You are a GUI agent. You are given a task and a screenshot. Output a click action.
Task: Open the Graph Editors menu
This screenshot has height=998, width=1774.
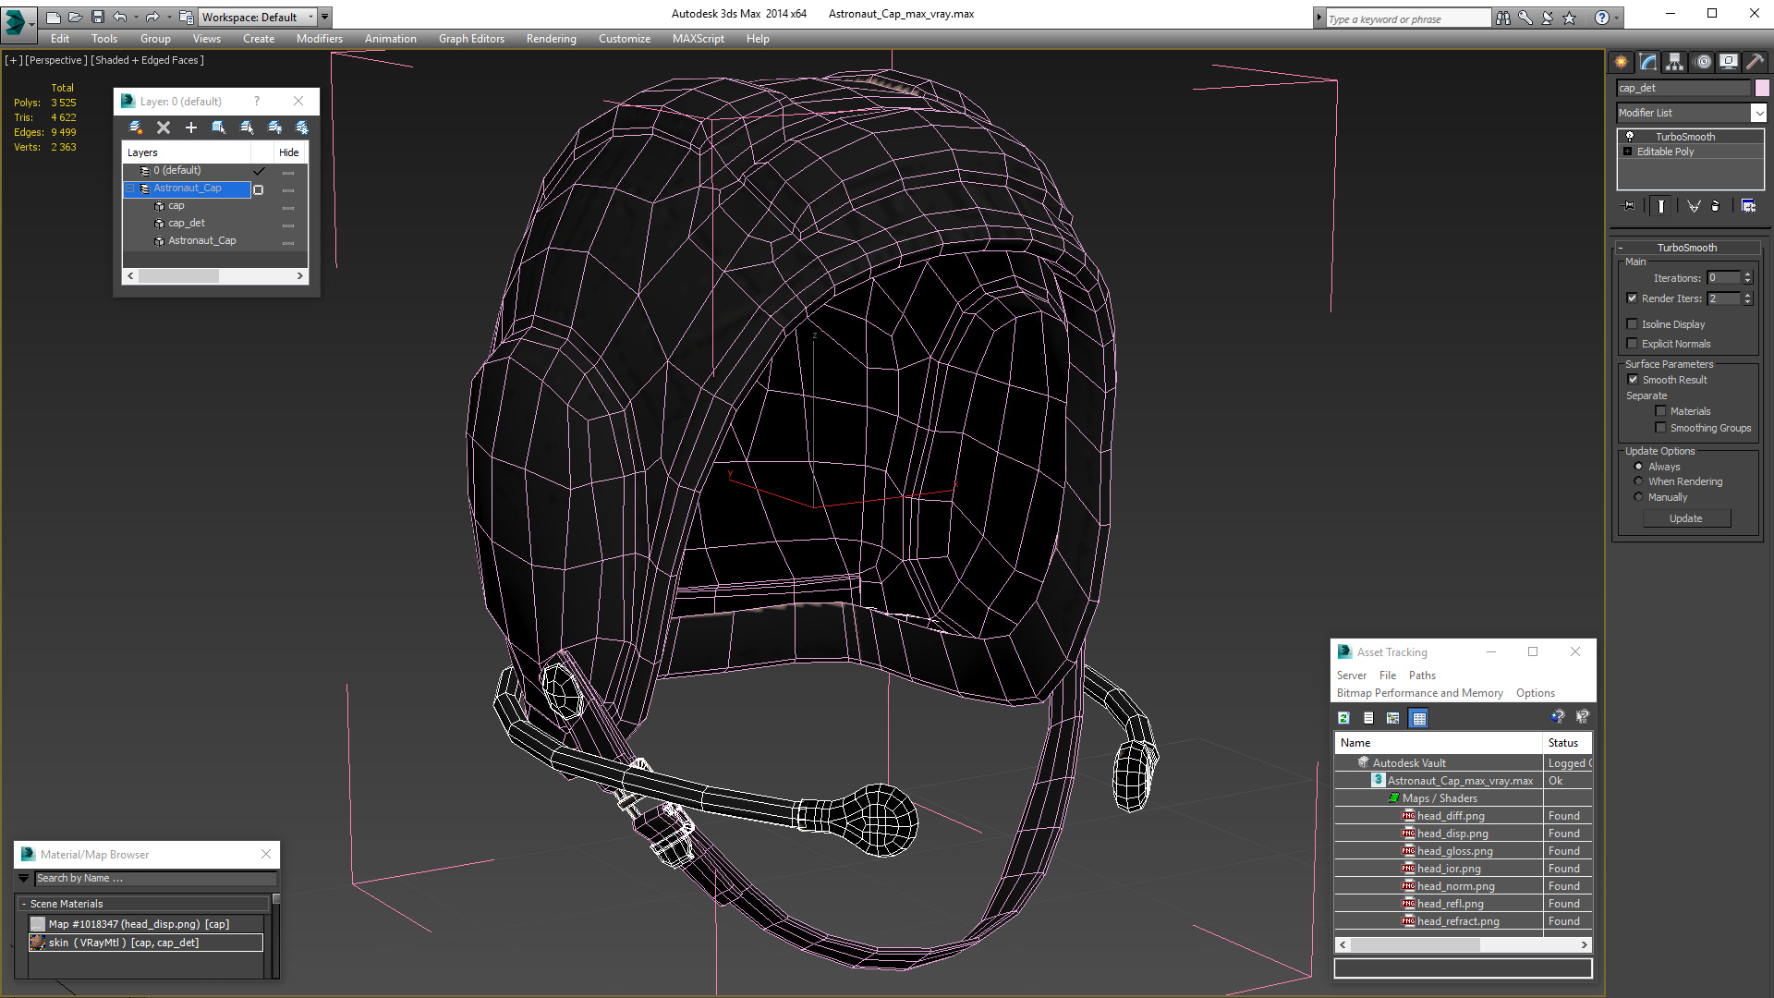point(471,39)
